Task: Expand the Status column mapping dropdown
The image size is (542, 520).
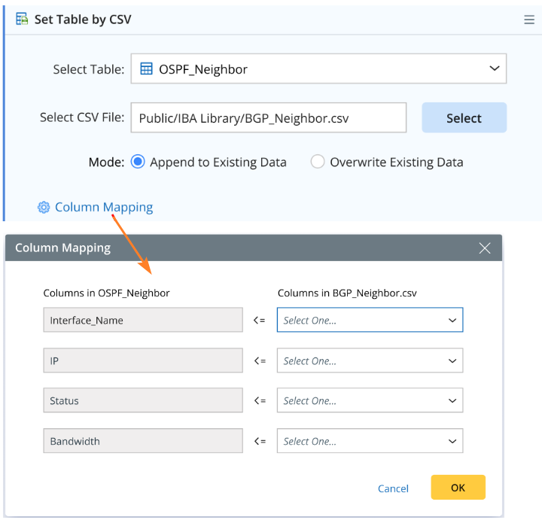Action: (370, 400)
